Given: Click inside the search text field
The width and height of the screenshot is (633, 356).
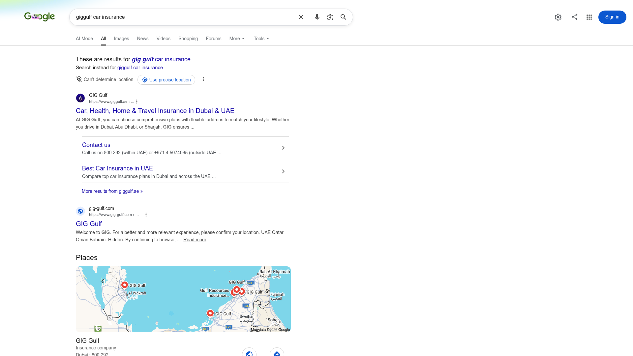Looking at the screenshot, I should (x=185, y=17).
